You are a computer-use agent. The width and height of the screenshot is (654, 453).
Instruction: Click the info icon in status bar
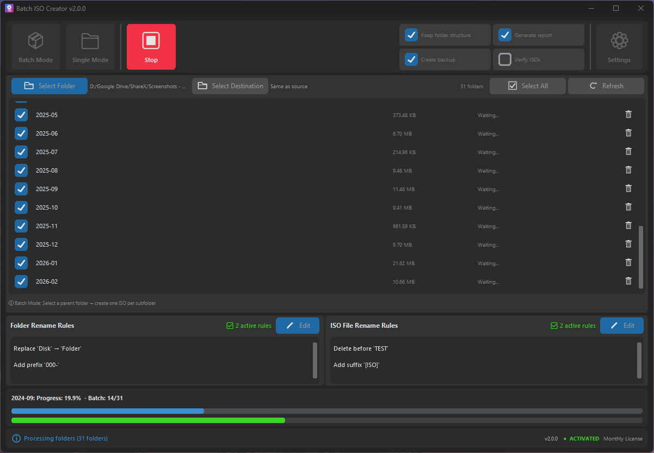tap(16, 438)
